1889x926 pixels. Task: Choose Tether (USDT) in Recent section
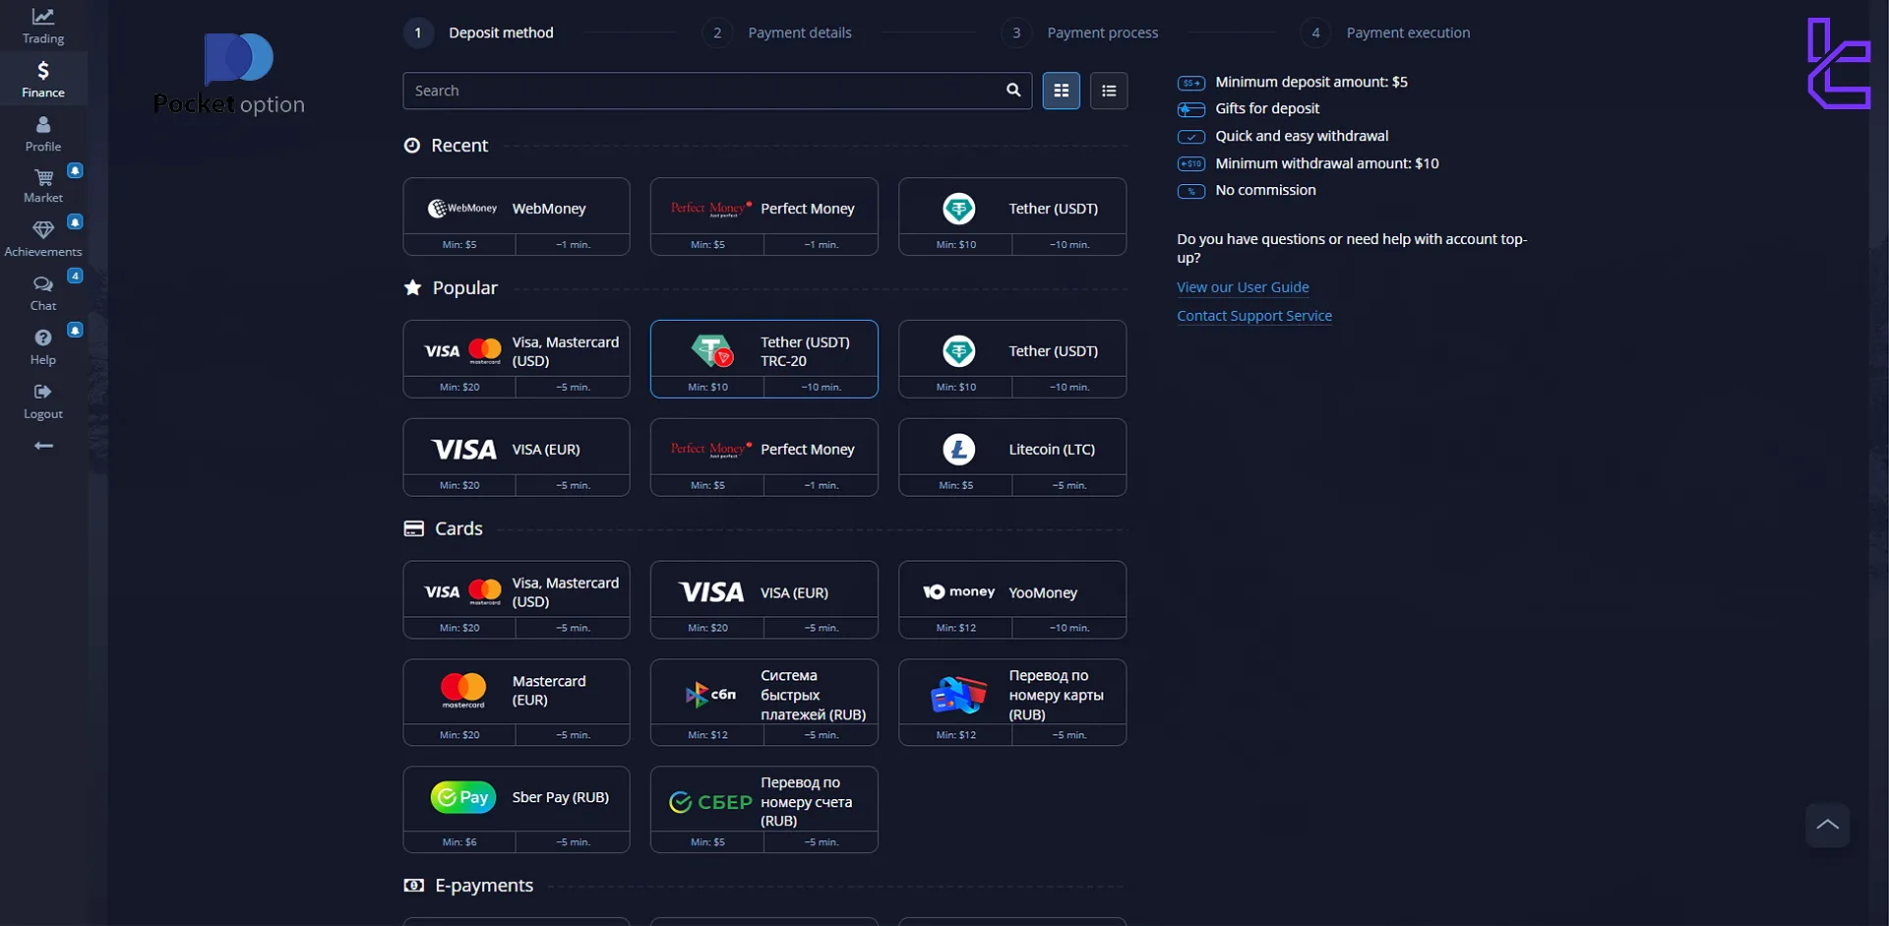pos(1012,216)
